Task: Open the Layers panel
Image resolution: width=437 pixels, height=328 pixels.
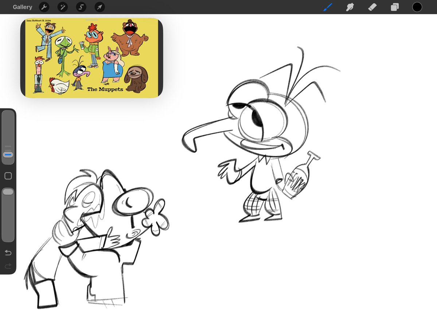Action: click(395, 7)
